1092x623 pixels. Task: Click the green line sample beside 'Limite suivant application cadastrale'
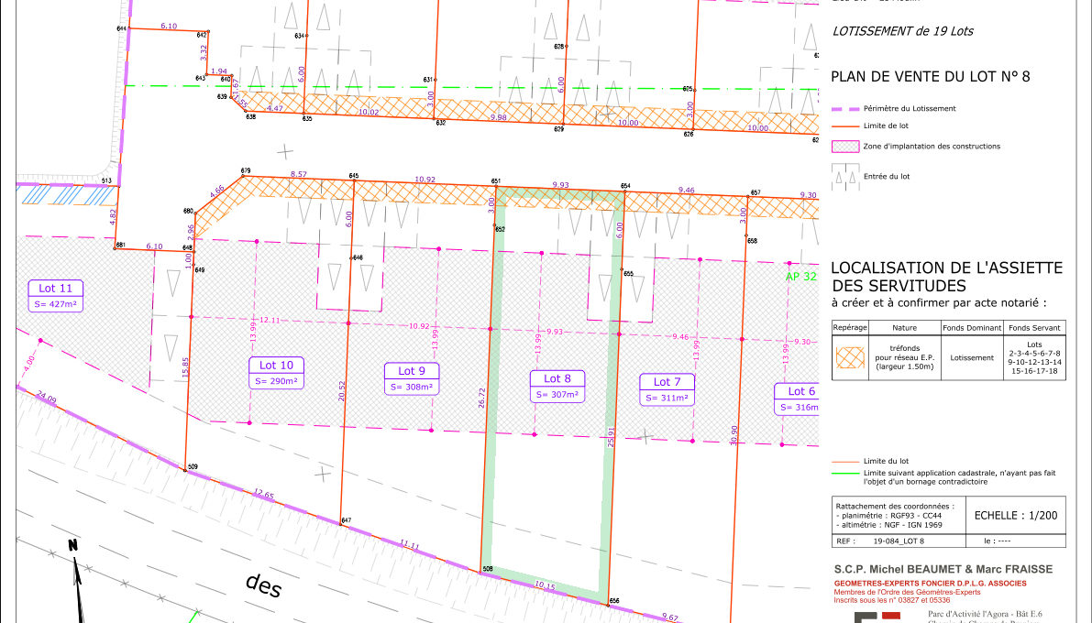[x=845, y=474]
